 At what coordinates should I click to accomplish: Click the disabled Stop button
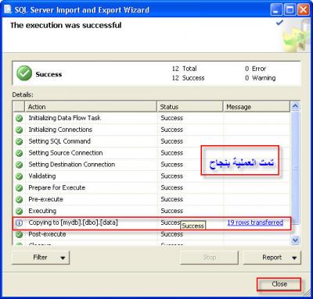209,258
